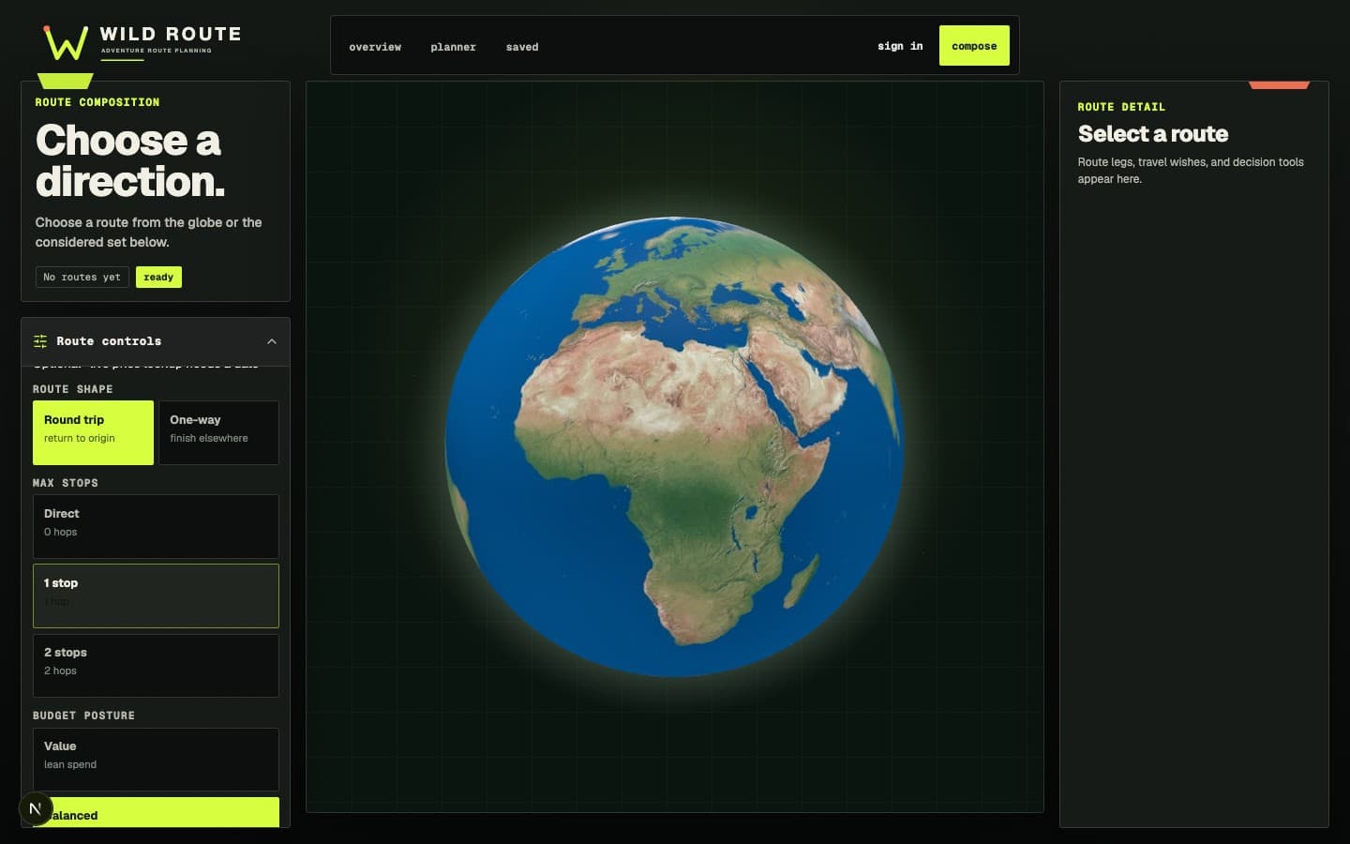Open the saved nav item
The height and width of the screenshot is (844, 1350).
(x=522, y=47)
